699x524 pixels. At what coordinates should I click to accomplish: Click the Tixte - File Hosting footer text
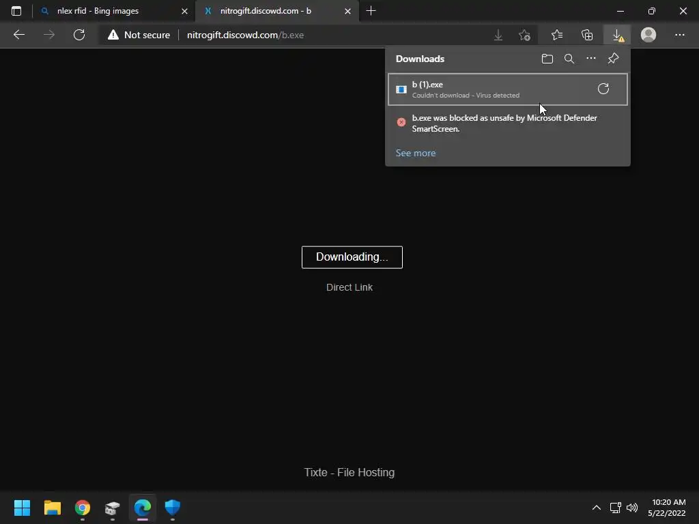pyautogui.click(x=349, y=472)
